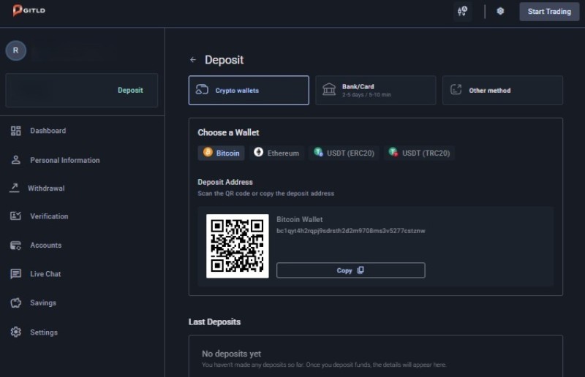This screenshot has height=377, width=585.
Task: Click the Verification ID card icon
Action: click(16, 216)
